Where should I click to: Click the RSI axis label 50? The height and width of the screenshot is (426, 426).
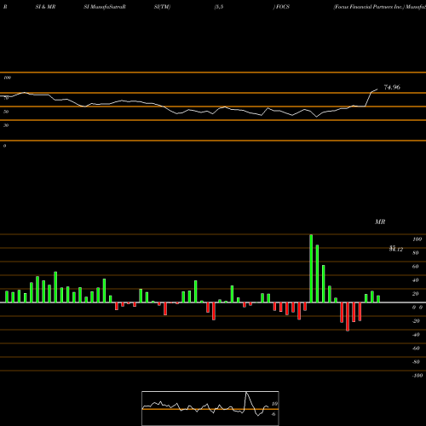pyautogui.click(x=6, y=112)
